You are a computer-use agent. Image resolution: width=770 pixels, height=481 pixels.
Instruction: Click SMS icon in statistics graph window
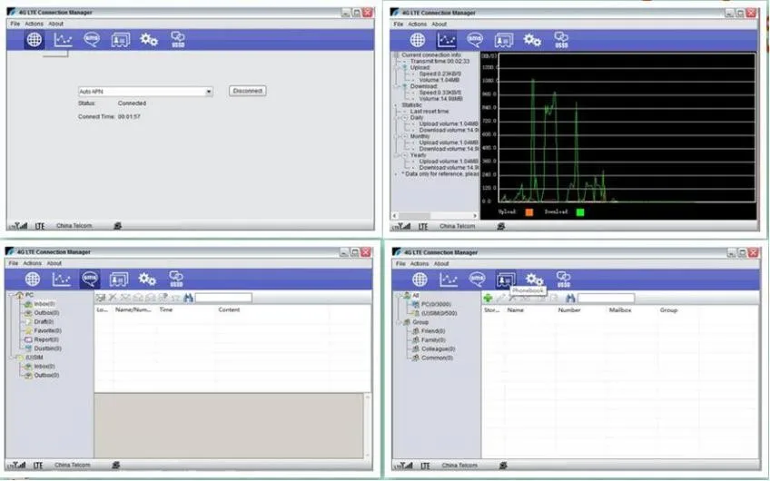point(475,39)
